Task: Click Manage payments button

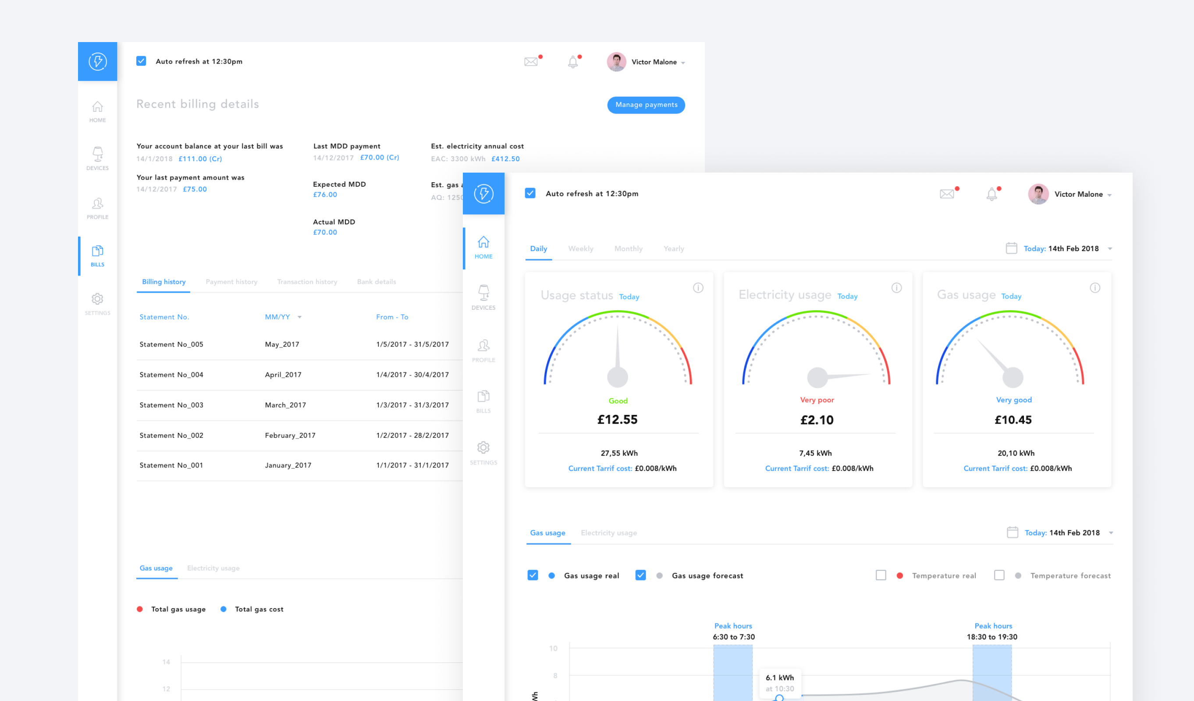Action: [646, 105]
